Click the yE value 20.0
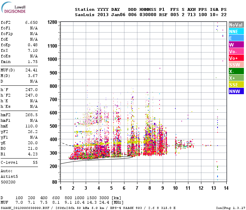Viewport: 246px width, 210px height. point(33,143)
